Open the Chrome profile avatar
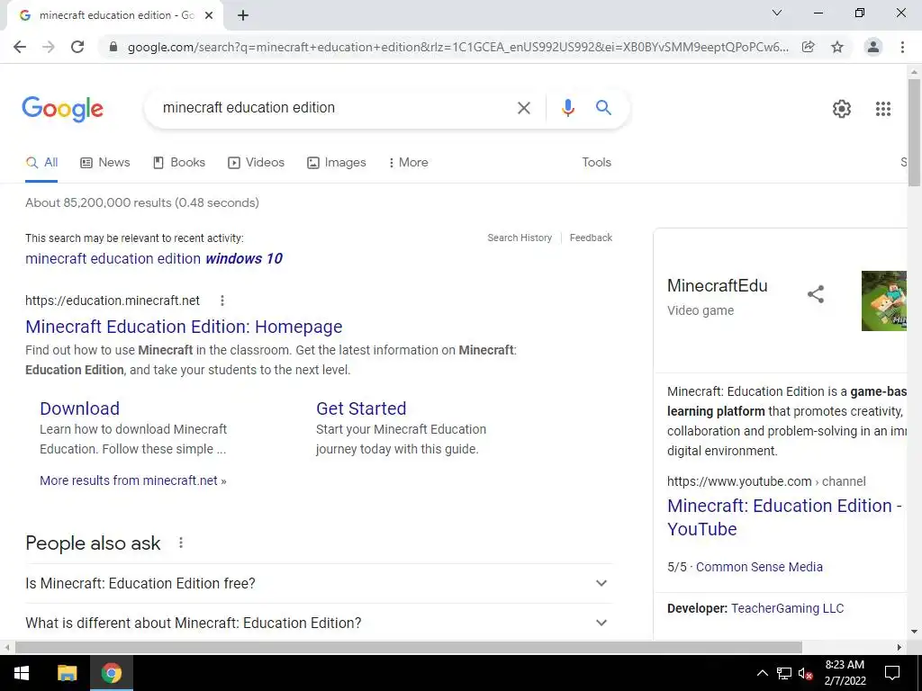This screenshot has width=922, height=691. [873, 47]
